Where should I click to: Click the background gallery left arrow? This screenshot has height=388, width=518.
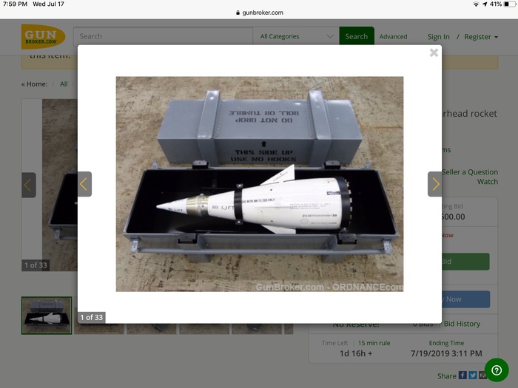point(29,185)
